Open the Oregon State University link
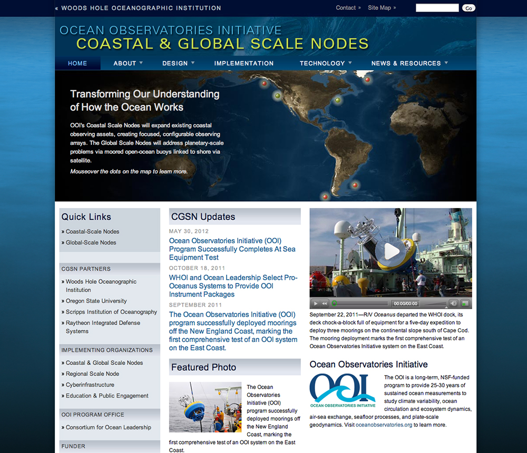The width and height of the screenshot is (527, 453). tap(96, 301)
